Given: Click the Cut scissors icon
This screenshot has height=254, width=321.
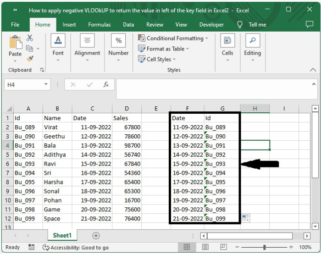Looking at the screenshot, I should (30, 38).
